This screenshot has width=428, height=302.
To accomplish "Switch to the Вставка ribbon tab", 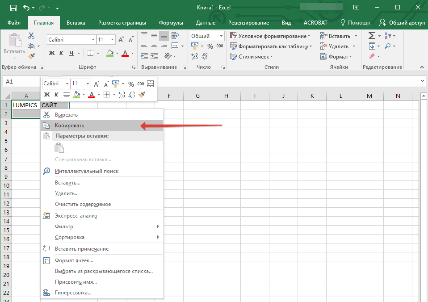I will coord(76,23).
